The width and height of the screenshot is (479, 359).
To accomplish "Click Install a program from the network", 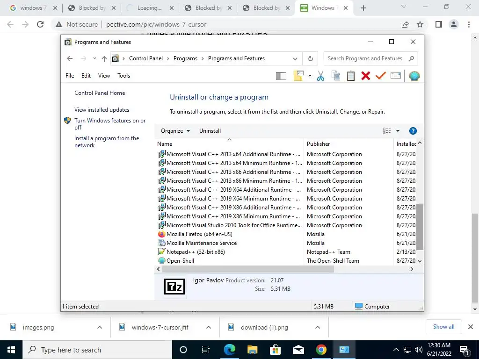I will click(x=107, y=142).
